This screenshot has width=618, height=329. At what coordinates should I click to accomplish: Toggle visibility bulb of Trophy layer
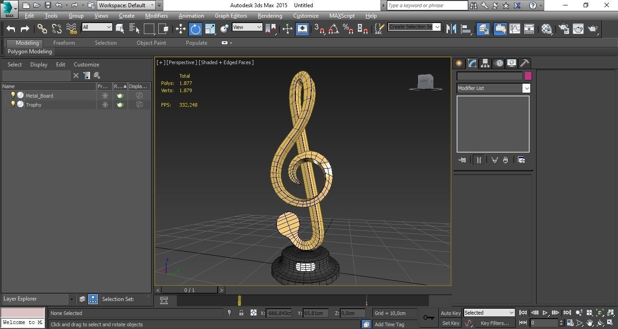coord(13,104)
